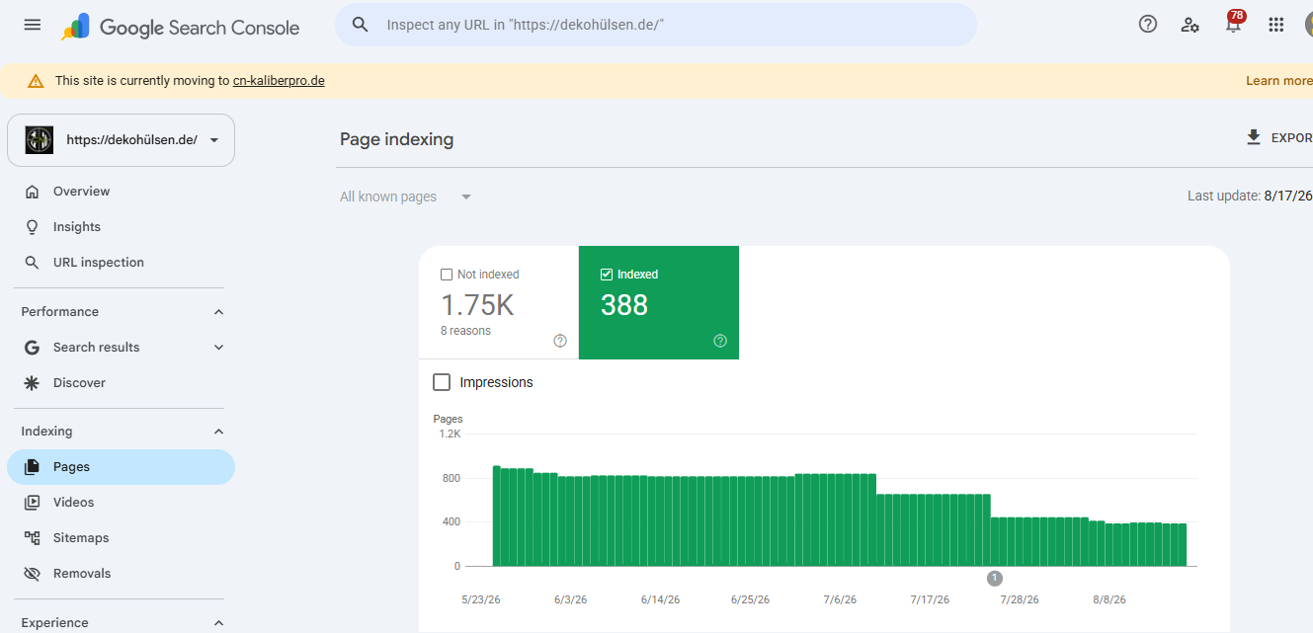This screenshot has width=1313, height=633.
Task: Click the EXPORT button
Action: tap(1279, 138)
